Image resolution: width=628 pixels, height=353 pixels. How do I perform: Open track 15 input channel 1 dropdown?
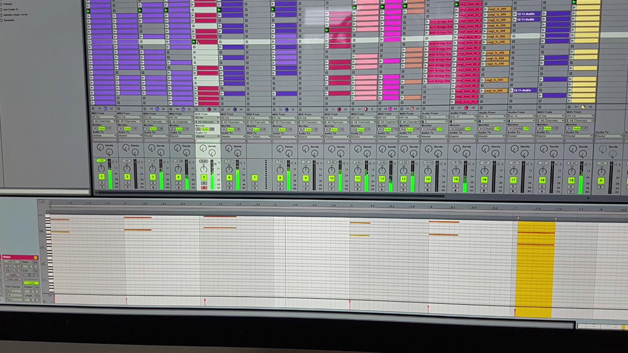463,121
